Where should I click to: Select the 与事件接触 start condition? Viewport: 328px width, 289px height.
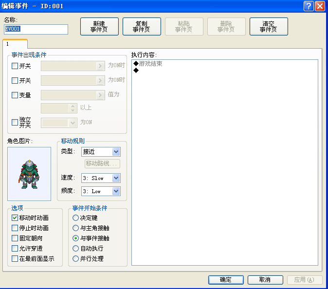click(x=75, y=238)
